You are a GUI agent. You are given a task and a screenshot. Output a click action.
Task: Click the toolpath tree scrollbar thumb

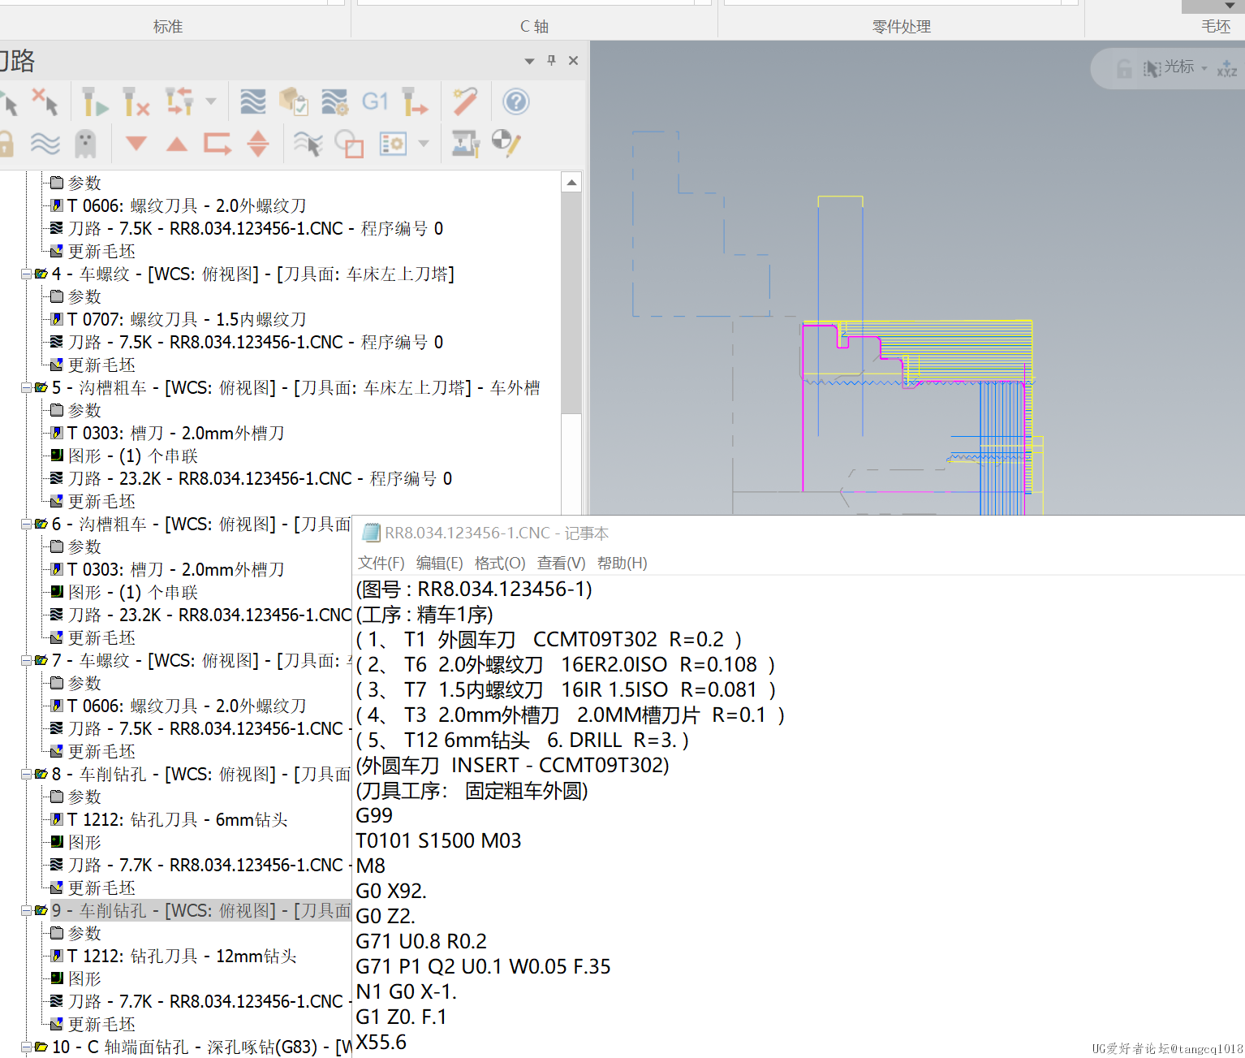(571, 302)
